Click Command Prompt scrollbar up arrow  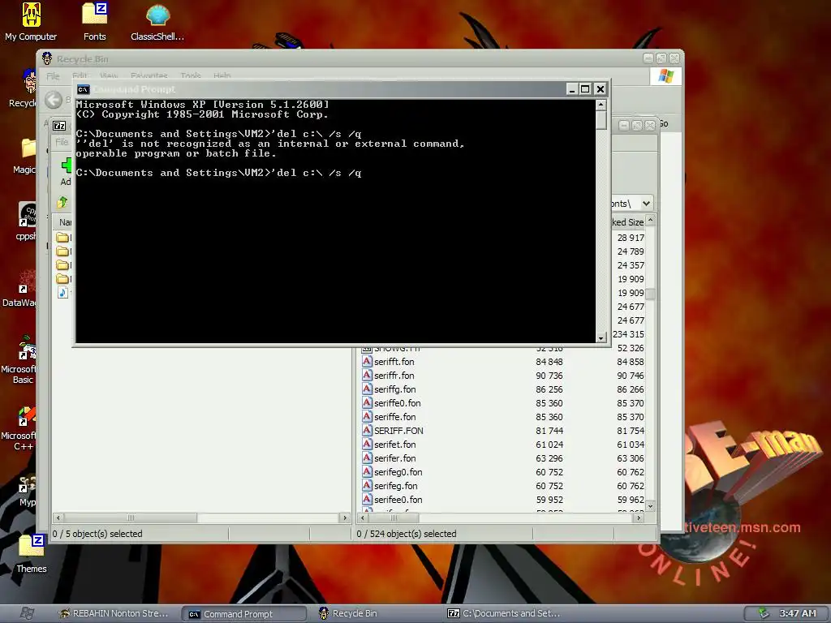tap(601, 105)
